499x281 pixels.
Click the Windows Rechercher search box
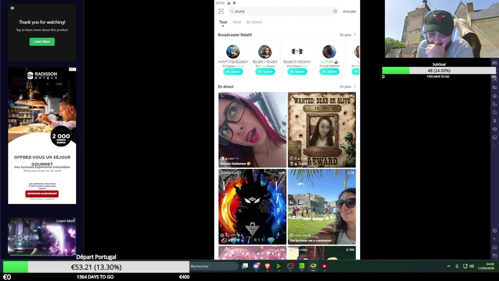coord(214,266)
